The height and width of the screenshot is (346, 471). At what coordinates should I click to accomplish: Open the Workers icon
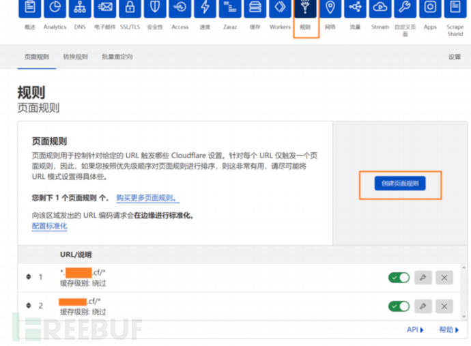coord(280,8)
